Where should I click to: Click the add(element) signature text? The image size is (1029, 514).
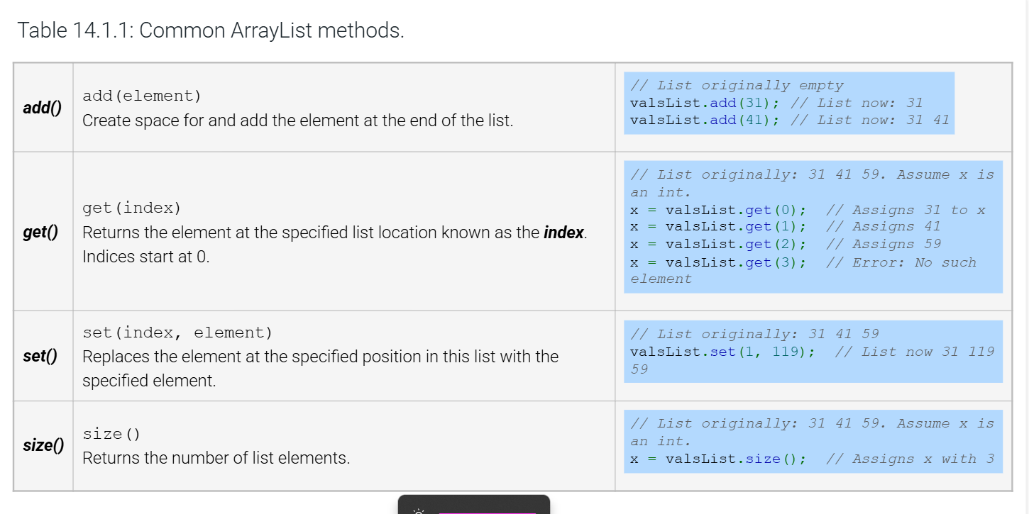pyautogui.click(x=142, y=96)
